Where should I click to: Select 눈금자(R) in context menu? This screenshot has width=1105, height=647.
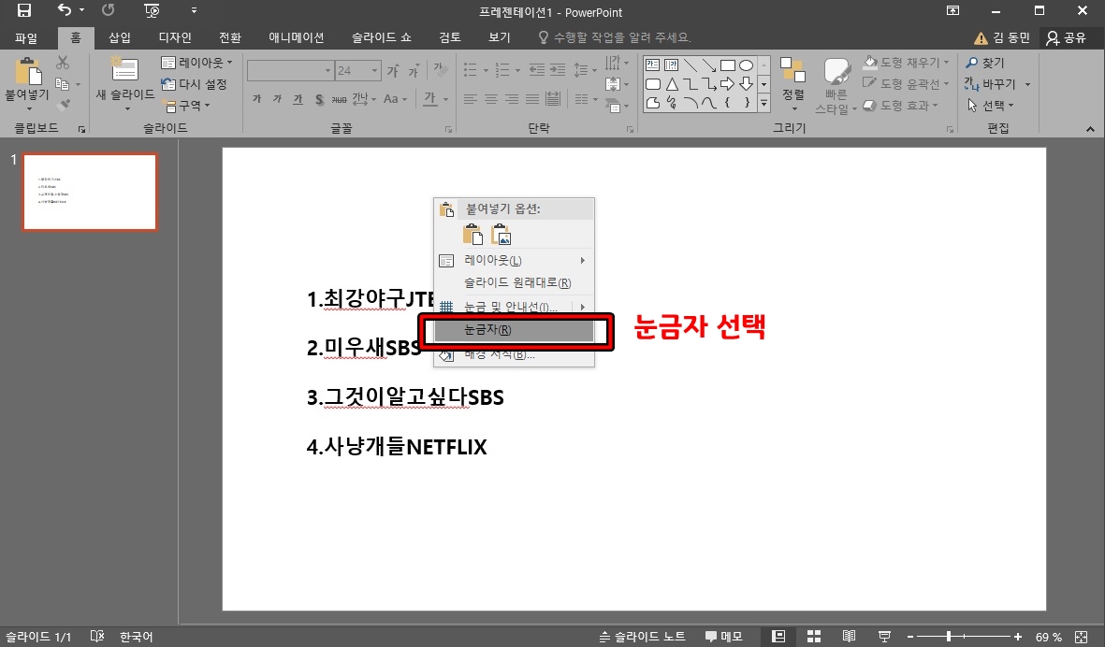(x=514, y=330)
